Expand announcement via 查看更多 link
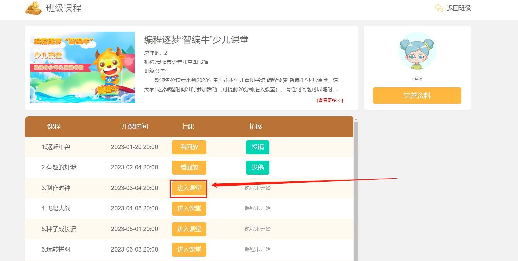Viewport: 518px width, 261px height. click(x=330, y=100)
